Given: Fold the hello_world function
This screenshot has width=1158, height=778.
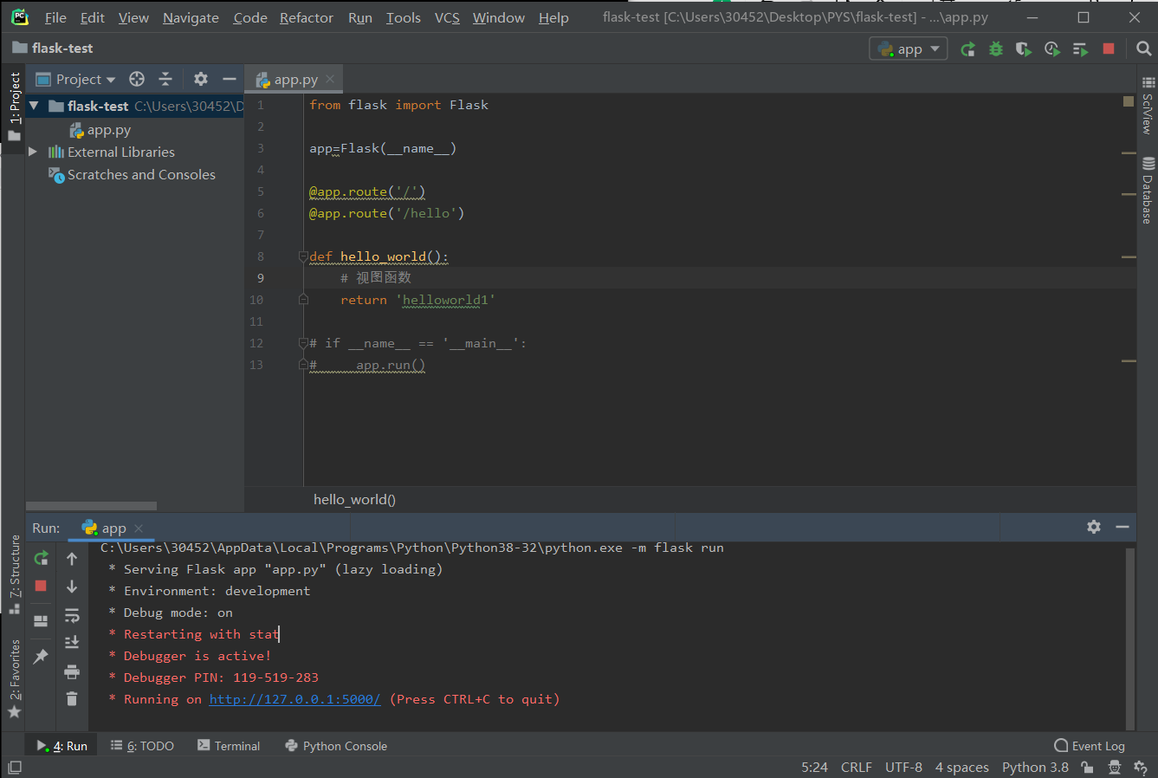Looking at the screenshot, I should point(303,256).
